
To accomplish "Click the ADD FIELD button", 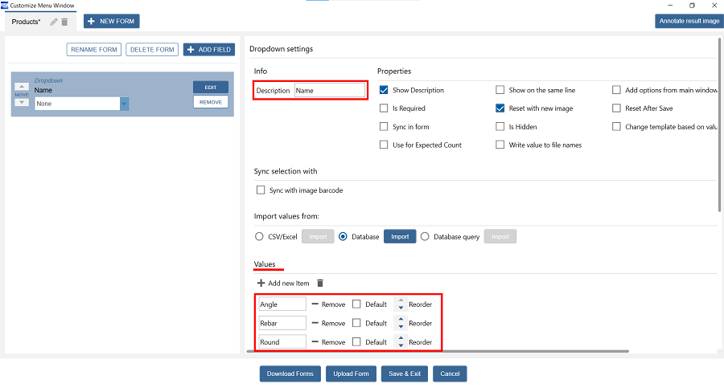I will point(209,50).
